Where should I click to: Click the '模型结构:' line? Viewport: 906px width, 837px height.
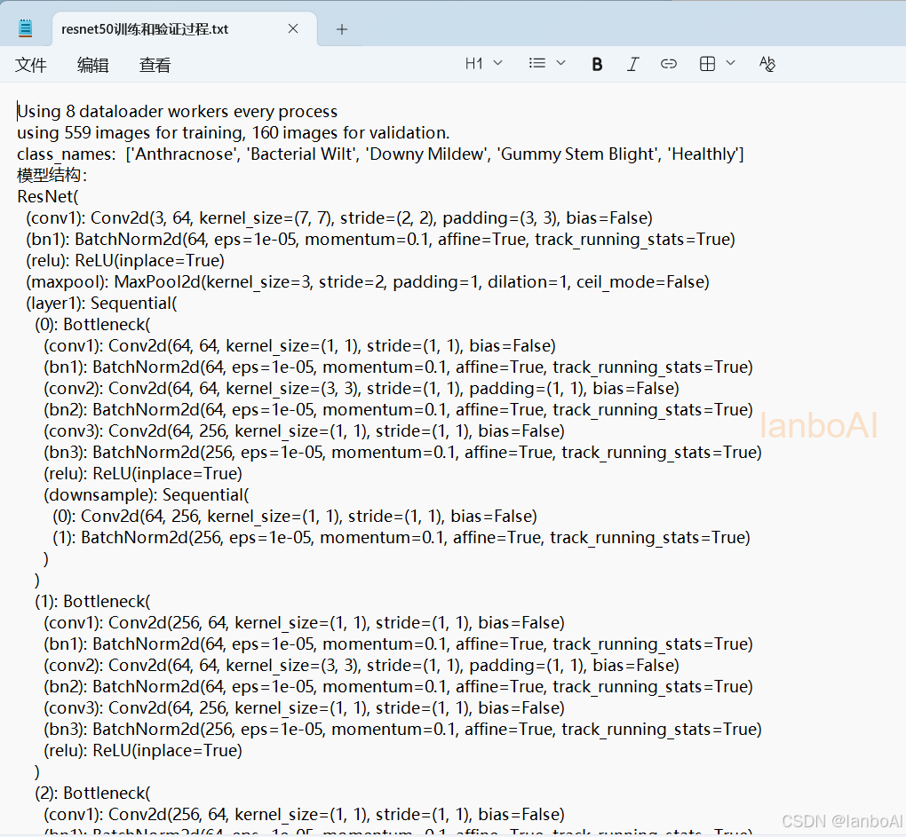pos(52,175)
